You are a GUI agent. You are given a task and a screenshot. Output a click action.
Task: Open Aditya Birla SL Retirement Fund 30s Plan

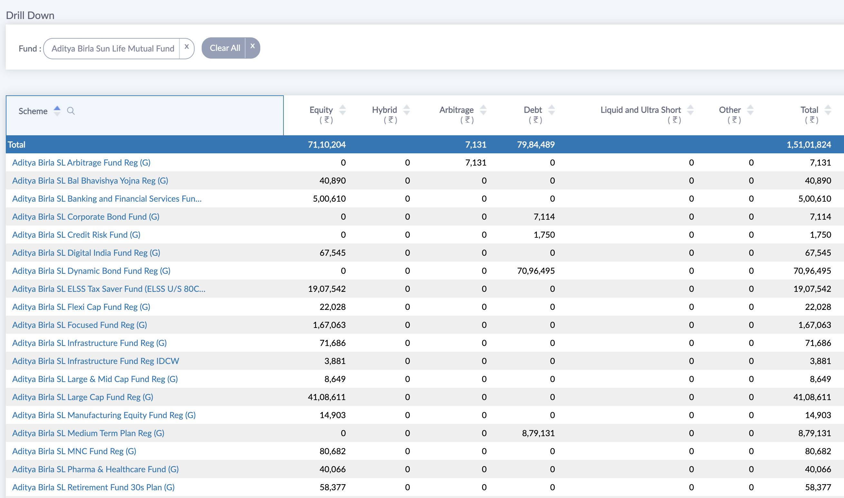click(93, 487)
